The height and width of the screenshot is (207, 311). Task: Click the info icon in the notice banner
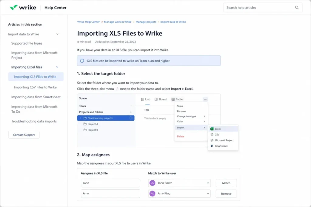click(82, 61)
